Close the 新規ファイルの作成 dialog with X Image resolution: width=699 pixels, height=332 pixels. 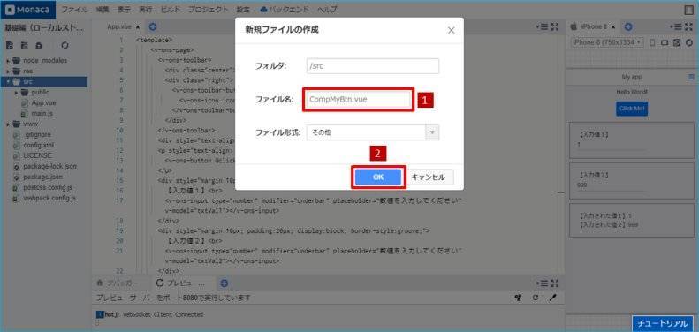click(x=452, y=30)
